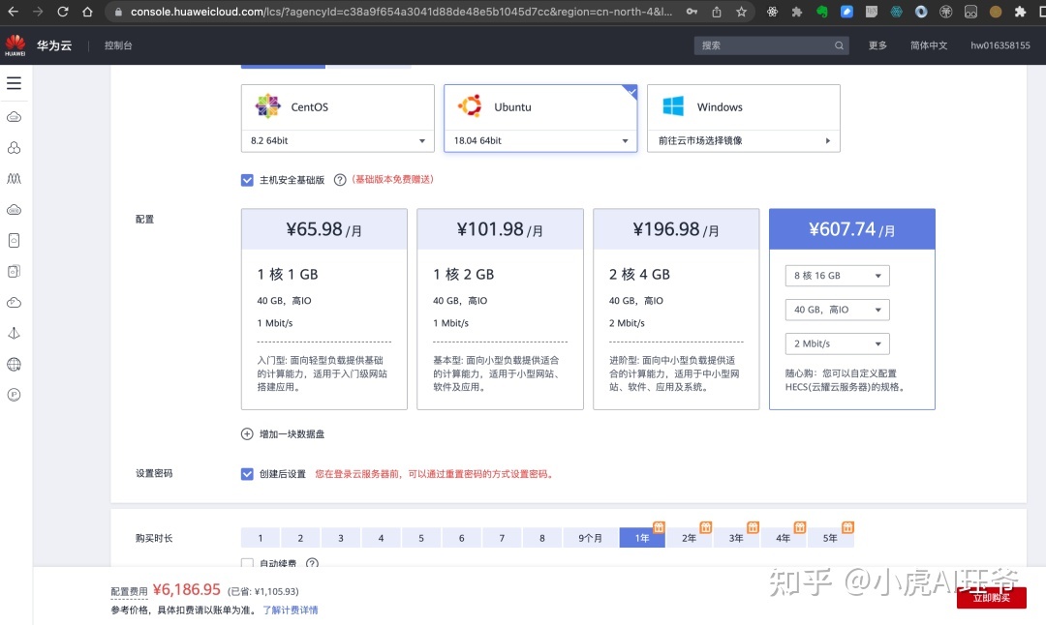Switch language via 简体中文
Screen dimensions: 1046x625
click(929, 45)
